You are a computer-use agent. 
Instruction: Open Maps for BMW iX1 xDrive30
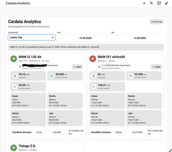click(156, 67)
